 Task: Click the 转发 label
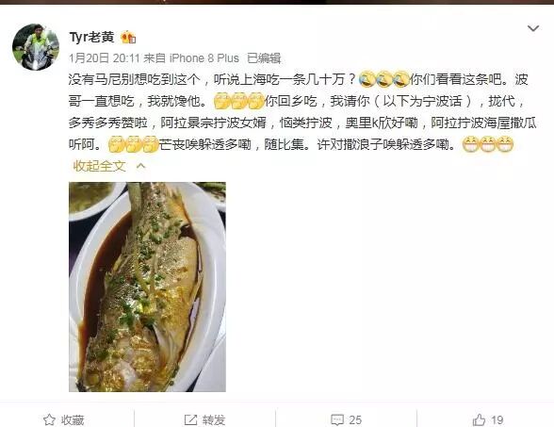point(214,420)
